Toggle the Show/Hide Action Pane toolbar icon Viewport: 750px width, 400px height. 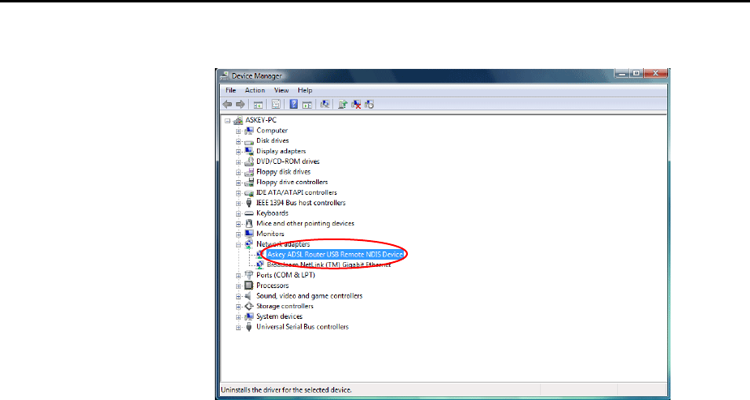pyautogui.click(x=307, y=105)
